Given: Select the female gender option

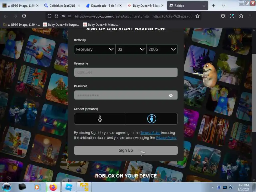Looking at the screenshot, I should coord(100,119).
